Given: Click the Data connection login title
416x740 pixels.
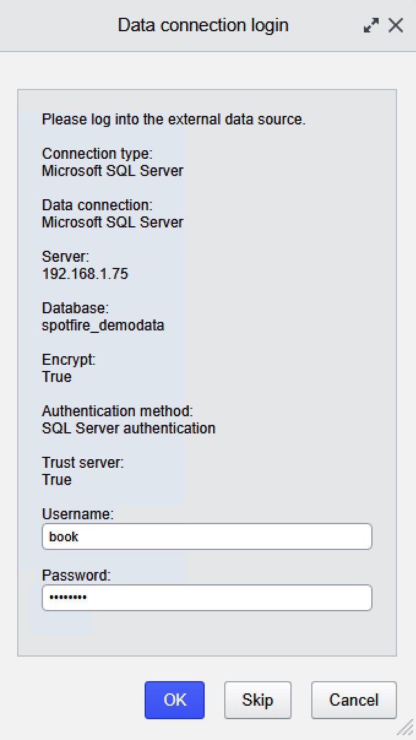Looking at the screenshot, I should point(203,25).
